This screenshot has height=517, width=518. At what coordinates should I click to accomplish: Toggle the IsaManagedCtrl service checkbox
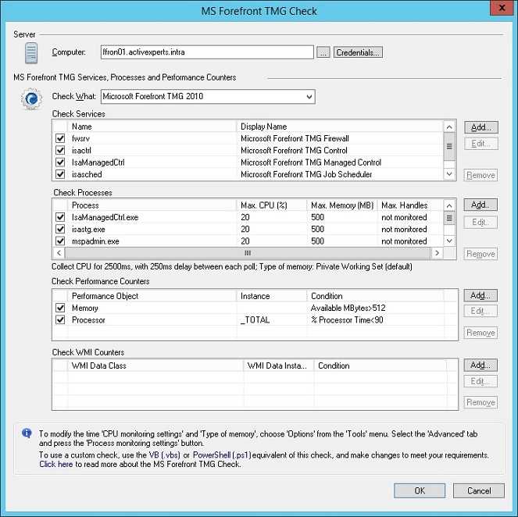pos(60,162)
